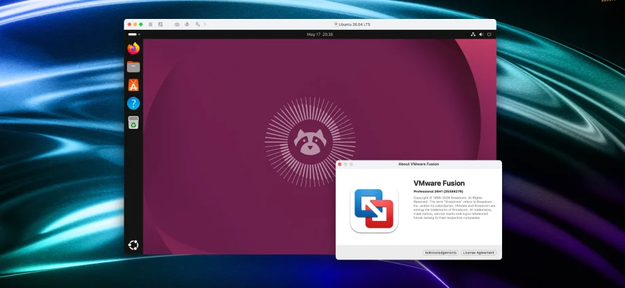Open Firefox from the Ubuntu dock

134,49
